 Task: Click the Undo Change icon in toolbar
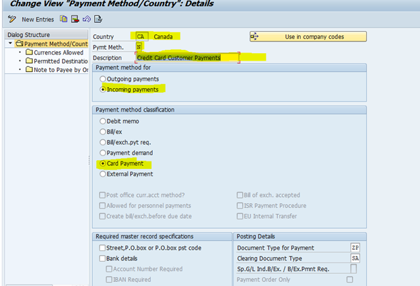click(86, 19)
